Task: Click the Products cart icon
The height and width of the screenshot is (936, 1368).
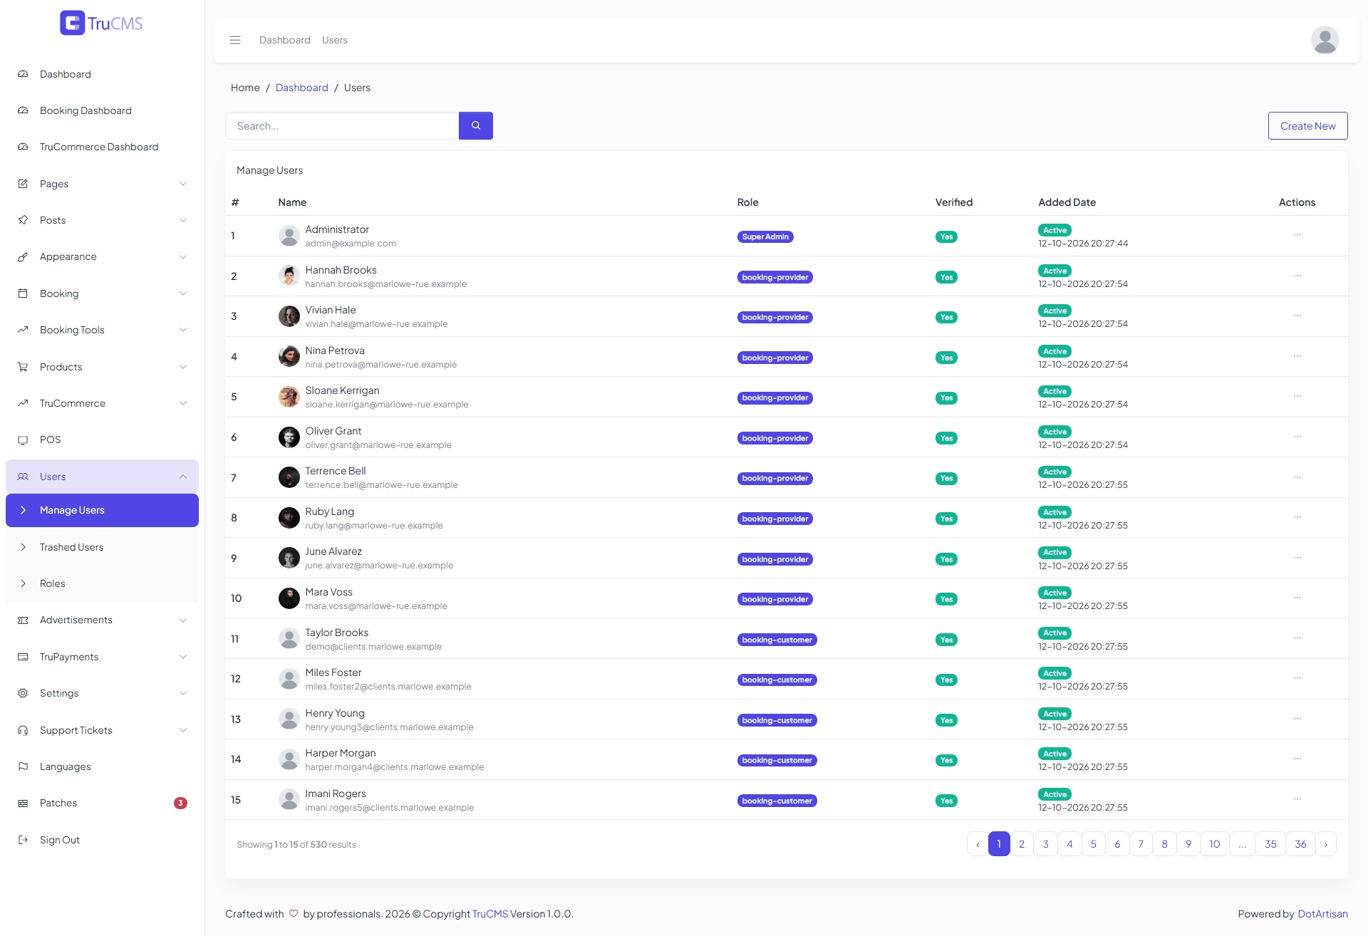Action: (23, 367)
